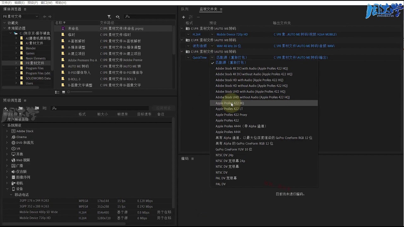Open the 音频 WAV output folder link

point(304,46)
